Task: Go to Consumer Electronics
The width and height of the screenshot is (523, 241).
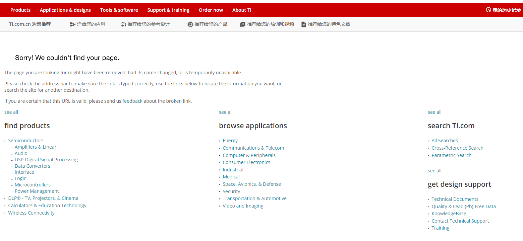Action: click(x=246, y=162)
